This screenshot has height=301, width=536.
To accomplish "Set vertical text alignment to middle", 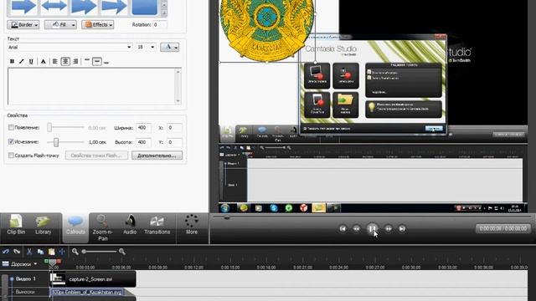I will [97, 61].
